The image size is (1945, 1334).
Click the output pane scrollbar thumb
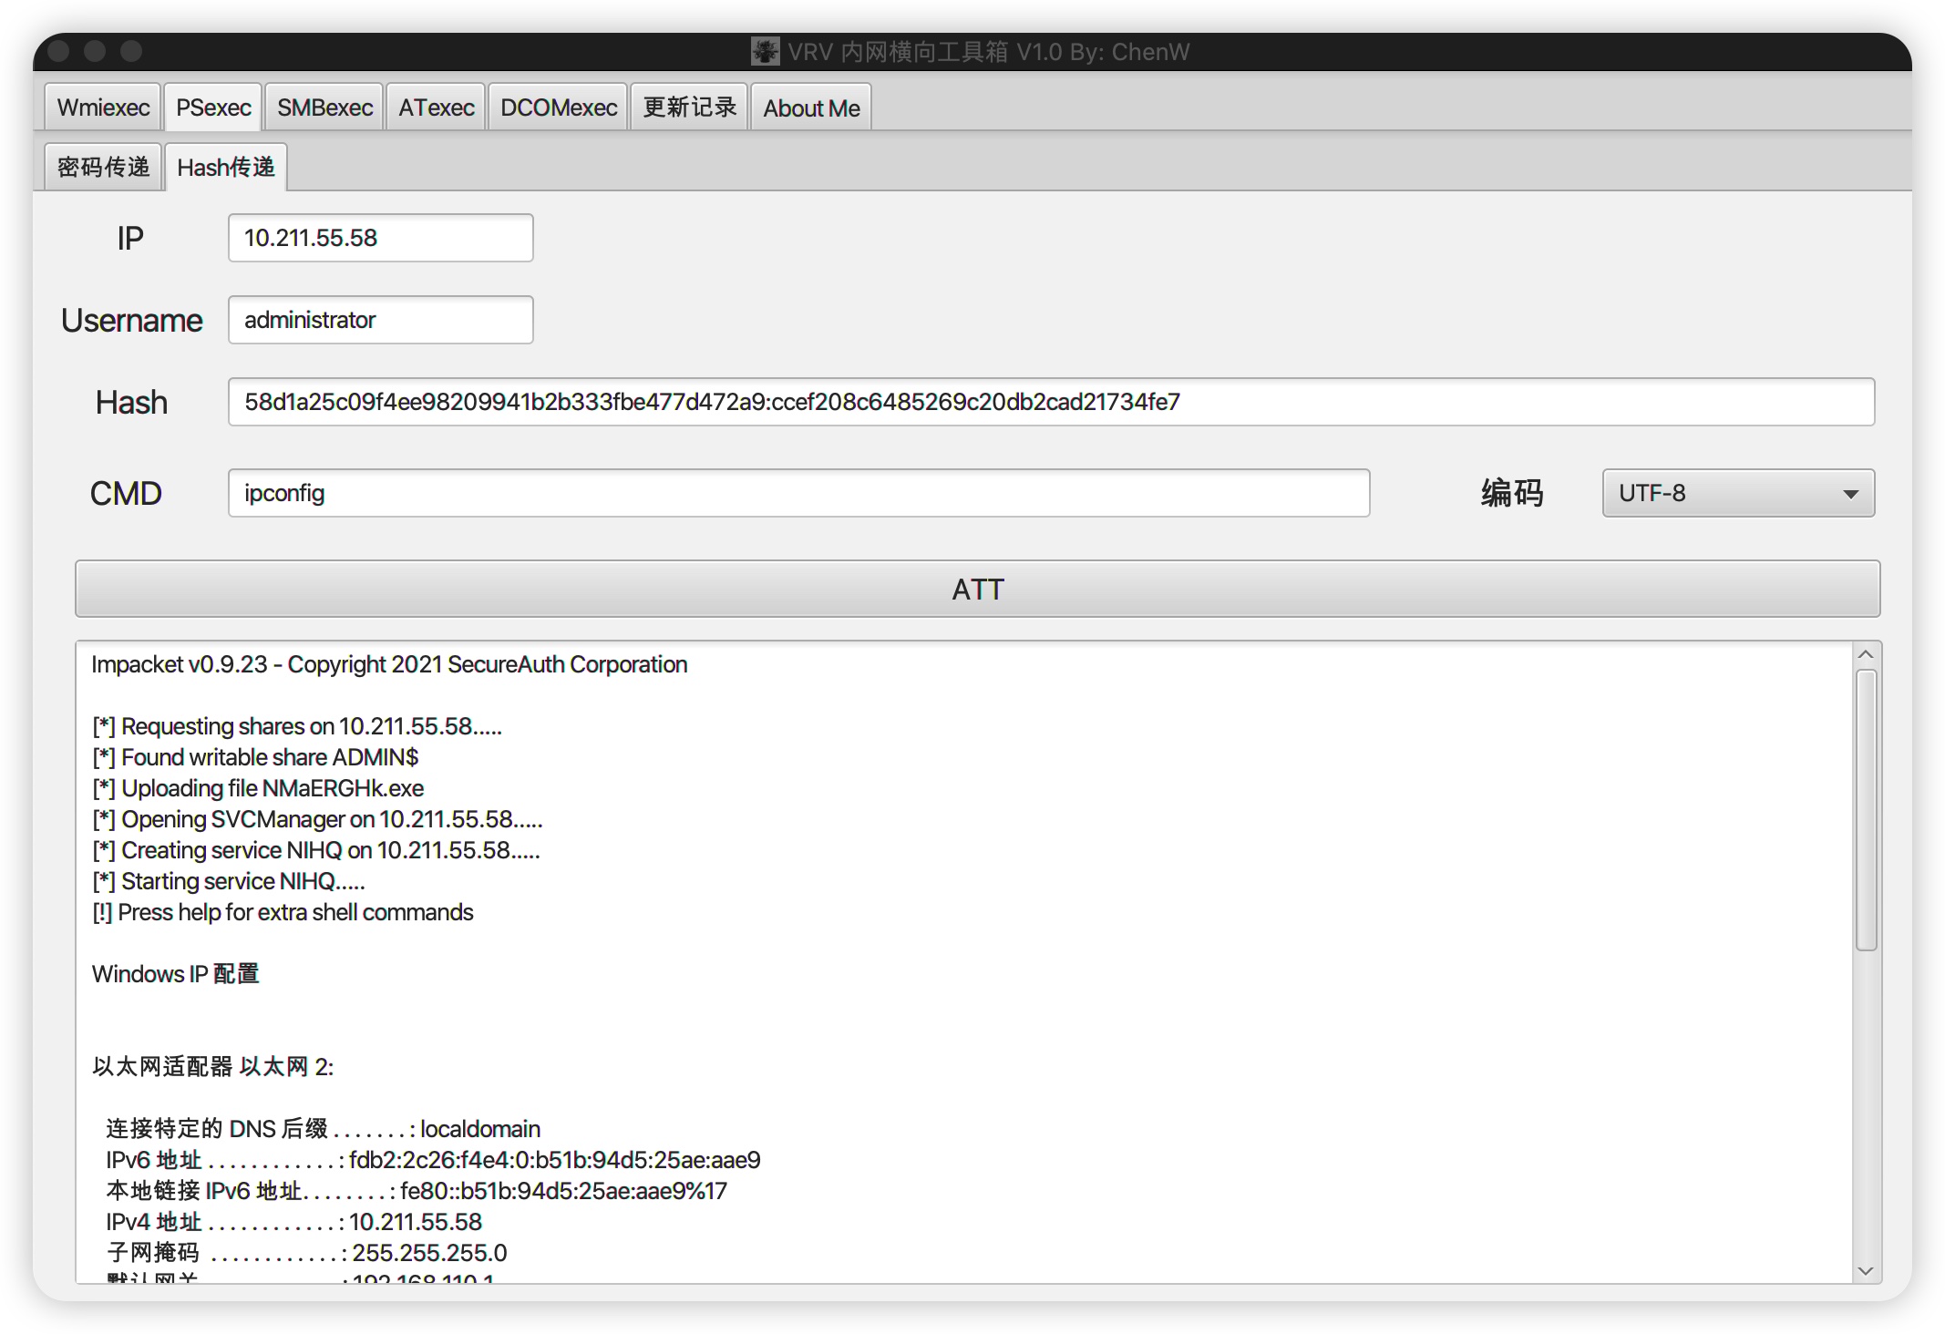[1866, 809]
